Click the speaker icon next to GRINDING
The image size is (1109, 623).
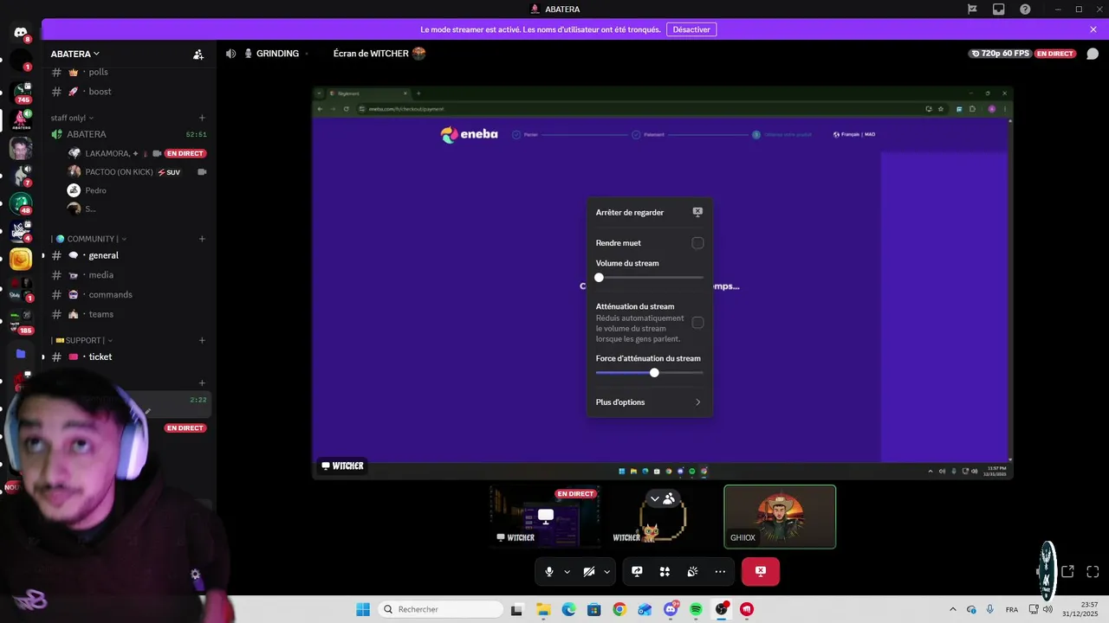[230, 54]
